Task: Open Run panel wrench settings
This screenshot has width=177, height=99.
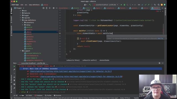Action: [14, 70]
